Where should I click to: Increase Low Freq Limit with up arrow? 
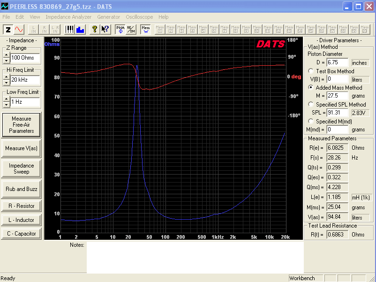coord(7,99)
